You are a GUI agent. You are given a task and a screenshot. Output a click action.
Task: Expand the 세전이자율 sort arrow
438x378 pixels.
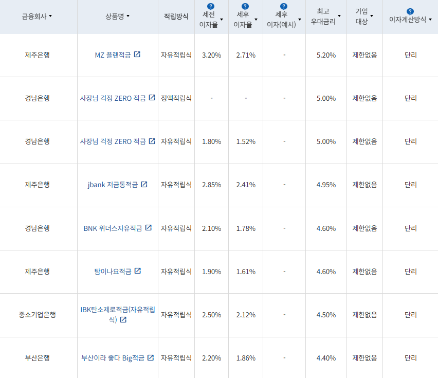coord(222,20)
